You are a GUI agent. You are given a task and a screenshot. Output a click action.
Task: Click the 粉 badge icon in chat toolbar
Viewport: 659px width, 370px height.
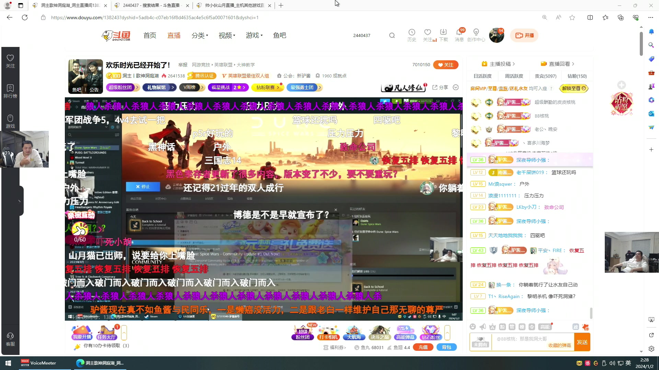coord(502,327)
